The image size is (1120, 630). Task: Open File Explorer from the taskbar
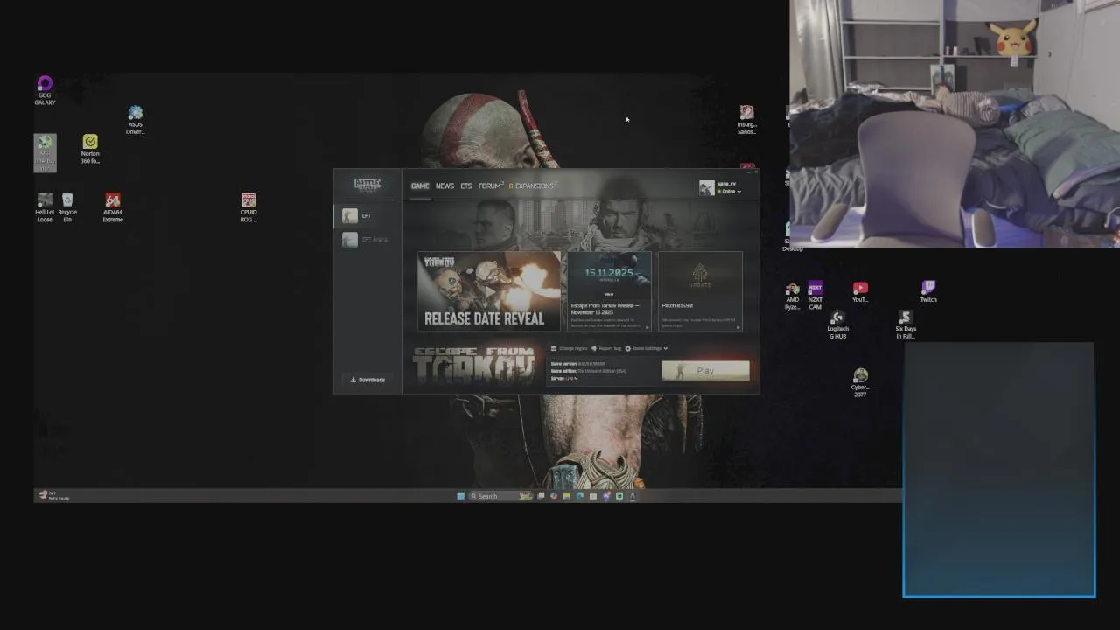[567, 496]
